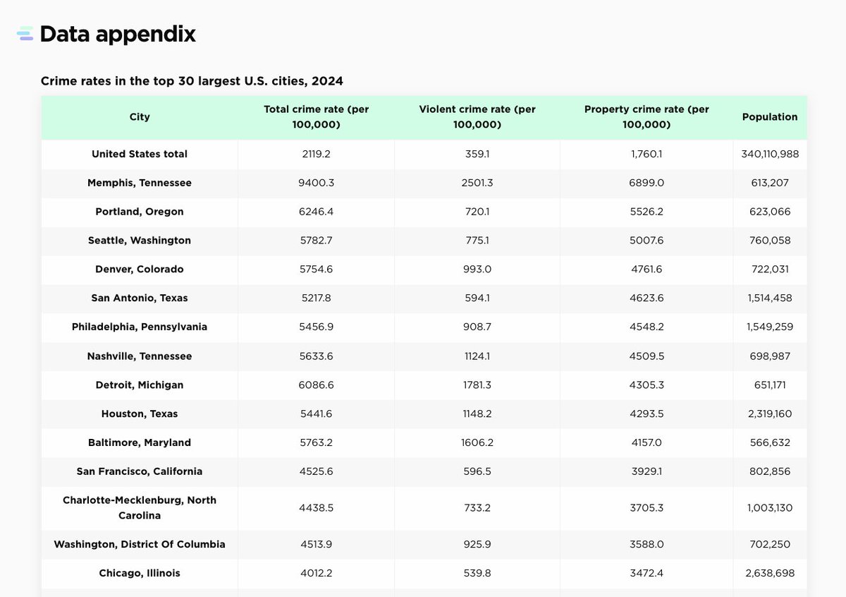Select the Denver, Colorado city cell
The image size is (846, 597).
pos(140,270)
